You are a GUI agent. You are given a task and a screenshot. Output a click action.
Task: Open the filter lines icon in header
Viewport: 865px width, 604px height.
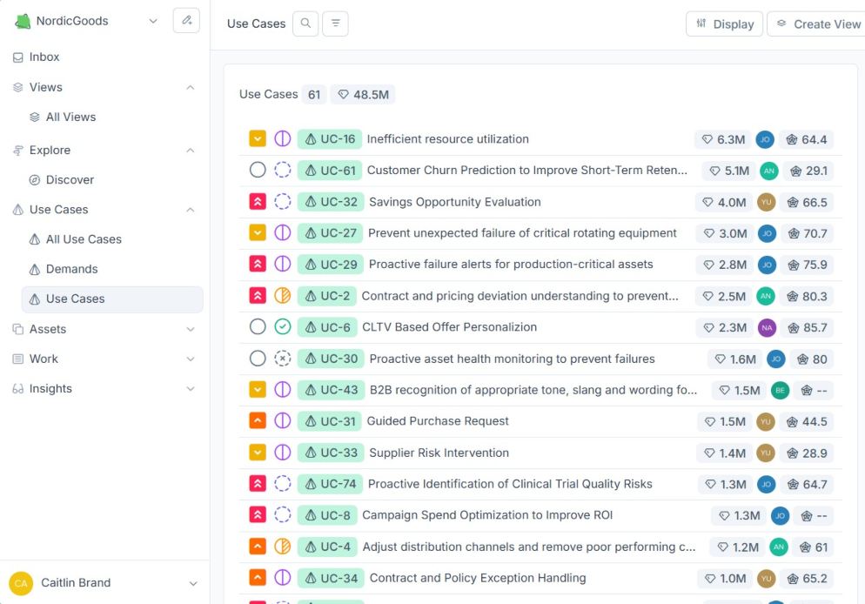[x=335, y=23]
